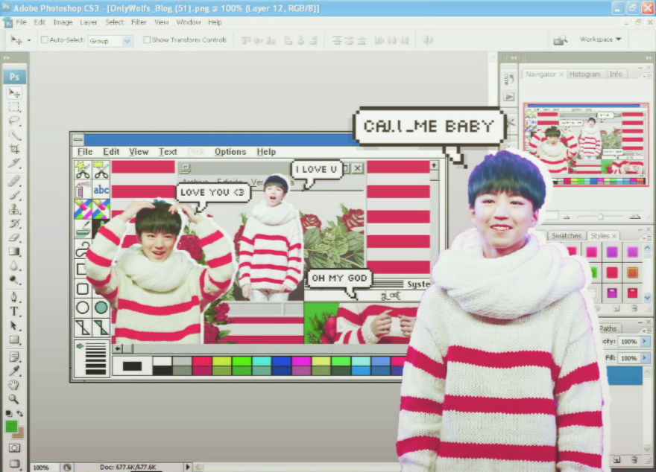656x472 pixels.
Task: Open the Window menu
Action: coord(189,22)
